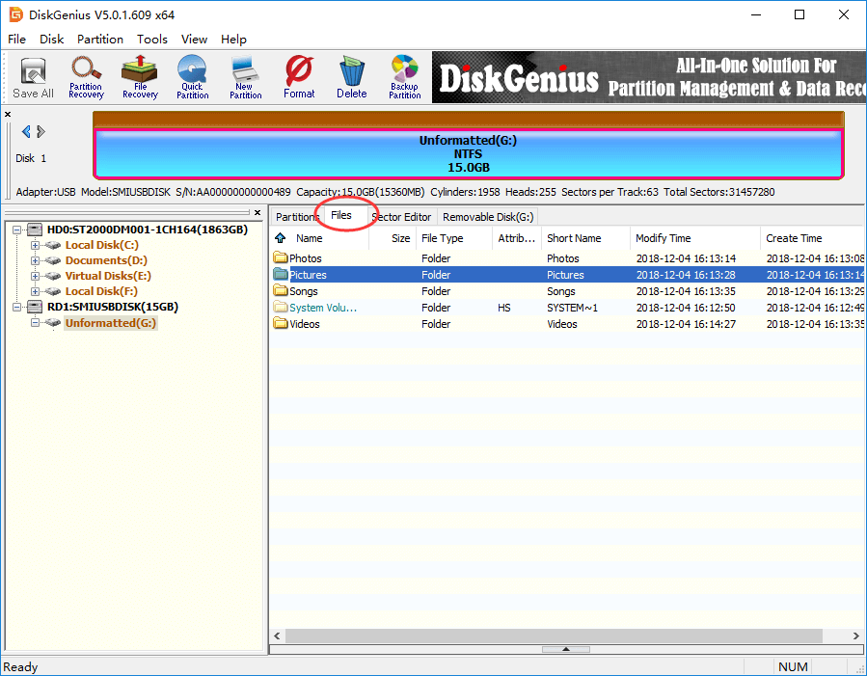The width and height of the screenshot is (867, 676).
Task: Expand the Local Disk(F:) node
Action: (35, 292)
